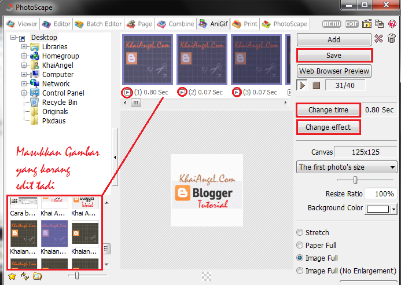Click the filmstrip scroll right arrow
The image size is (401, 285).
coord(285,103)
